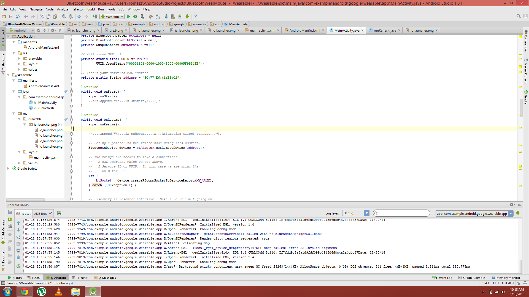Screen dimensions: 529x297
Task: Open the Refactor menu
Action: pos(77,9)
